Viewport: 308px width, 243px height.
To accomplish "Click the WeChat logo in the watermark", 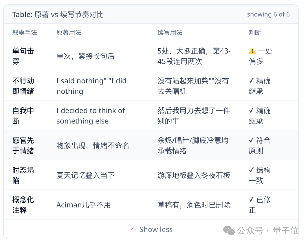I will click(x=229, y=231).
